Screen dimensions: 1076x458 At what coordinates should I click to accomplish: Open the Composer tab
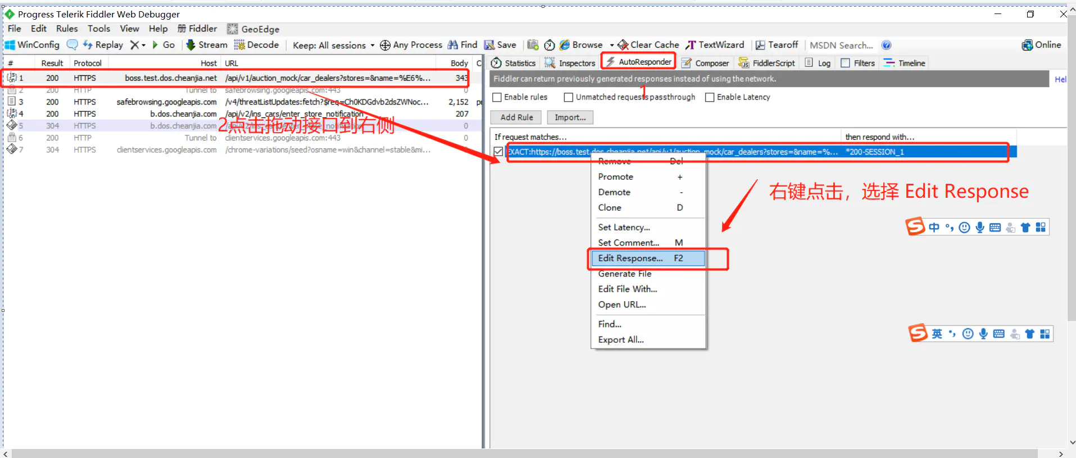click(x=705, y=63)
